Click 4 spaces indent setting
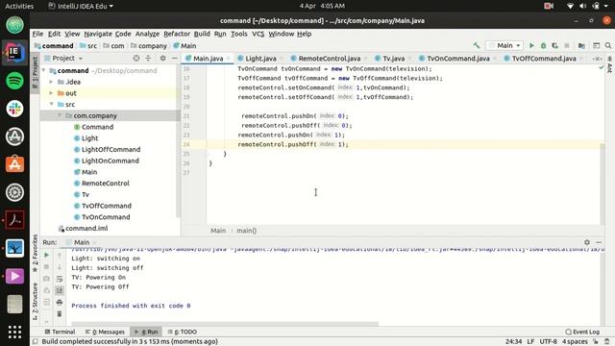The image size is (615, 346). (x=575, y=342)
